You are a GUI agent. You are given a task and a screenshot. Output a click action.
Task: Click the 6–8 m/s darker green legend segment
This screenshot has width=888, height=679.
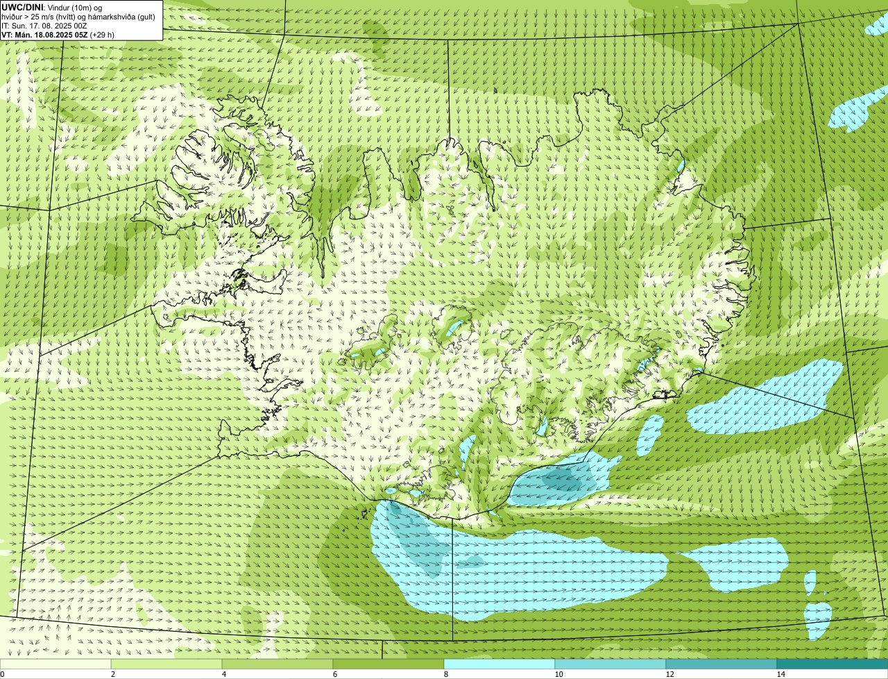click(x=388, y=664)
